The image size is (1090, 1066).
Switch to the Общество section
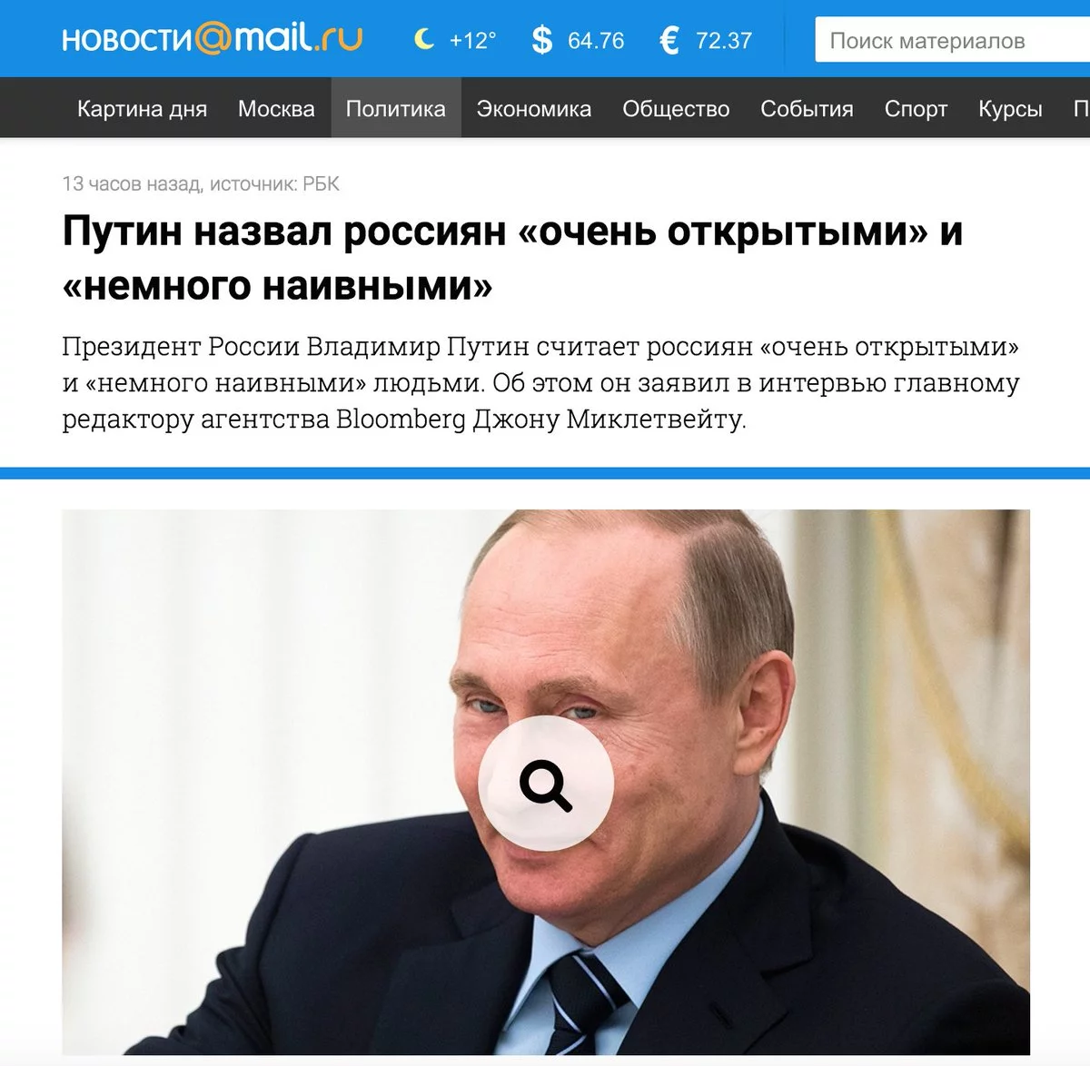676,109
